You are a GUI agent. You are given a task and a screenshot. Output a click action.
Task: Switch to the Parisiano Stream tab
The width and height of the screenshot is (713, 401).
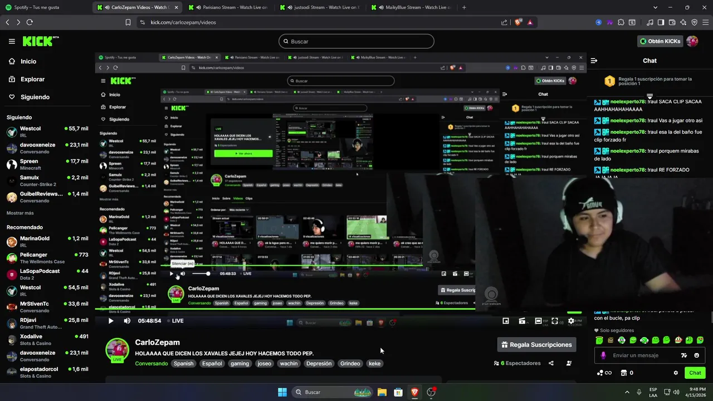coord(227,7)
